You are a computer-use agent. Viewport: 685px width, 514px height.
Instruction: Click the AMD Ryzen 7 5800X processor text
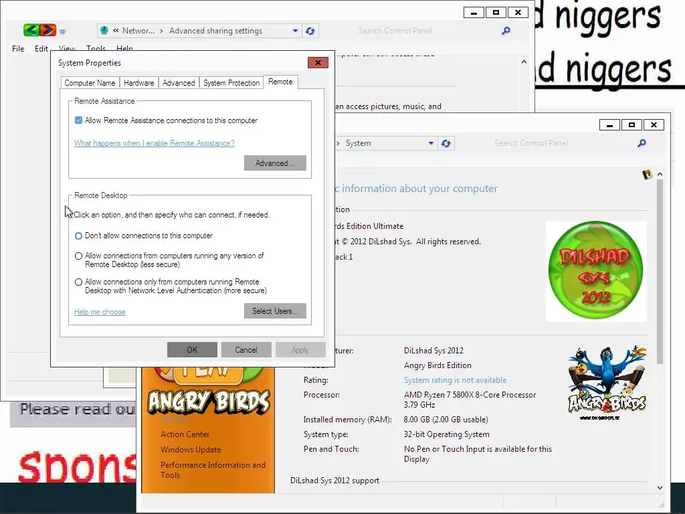tap(470, 400)
